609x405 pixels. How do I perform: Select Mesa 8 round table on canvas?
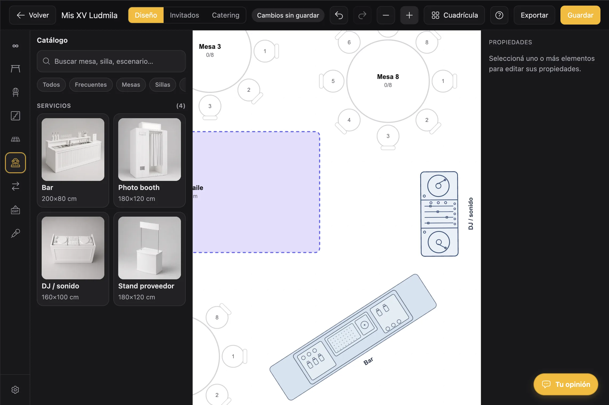388,81
